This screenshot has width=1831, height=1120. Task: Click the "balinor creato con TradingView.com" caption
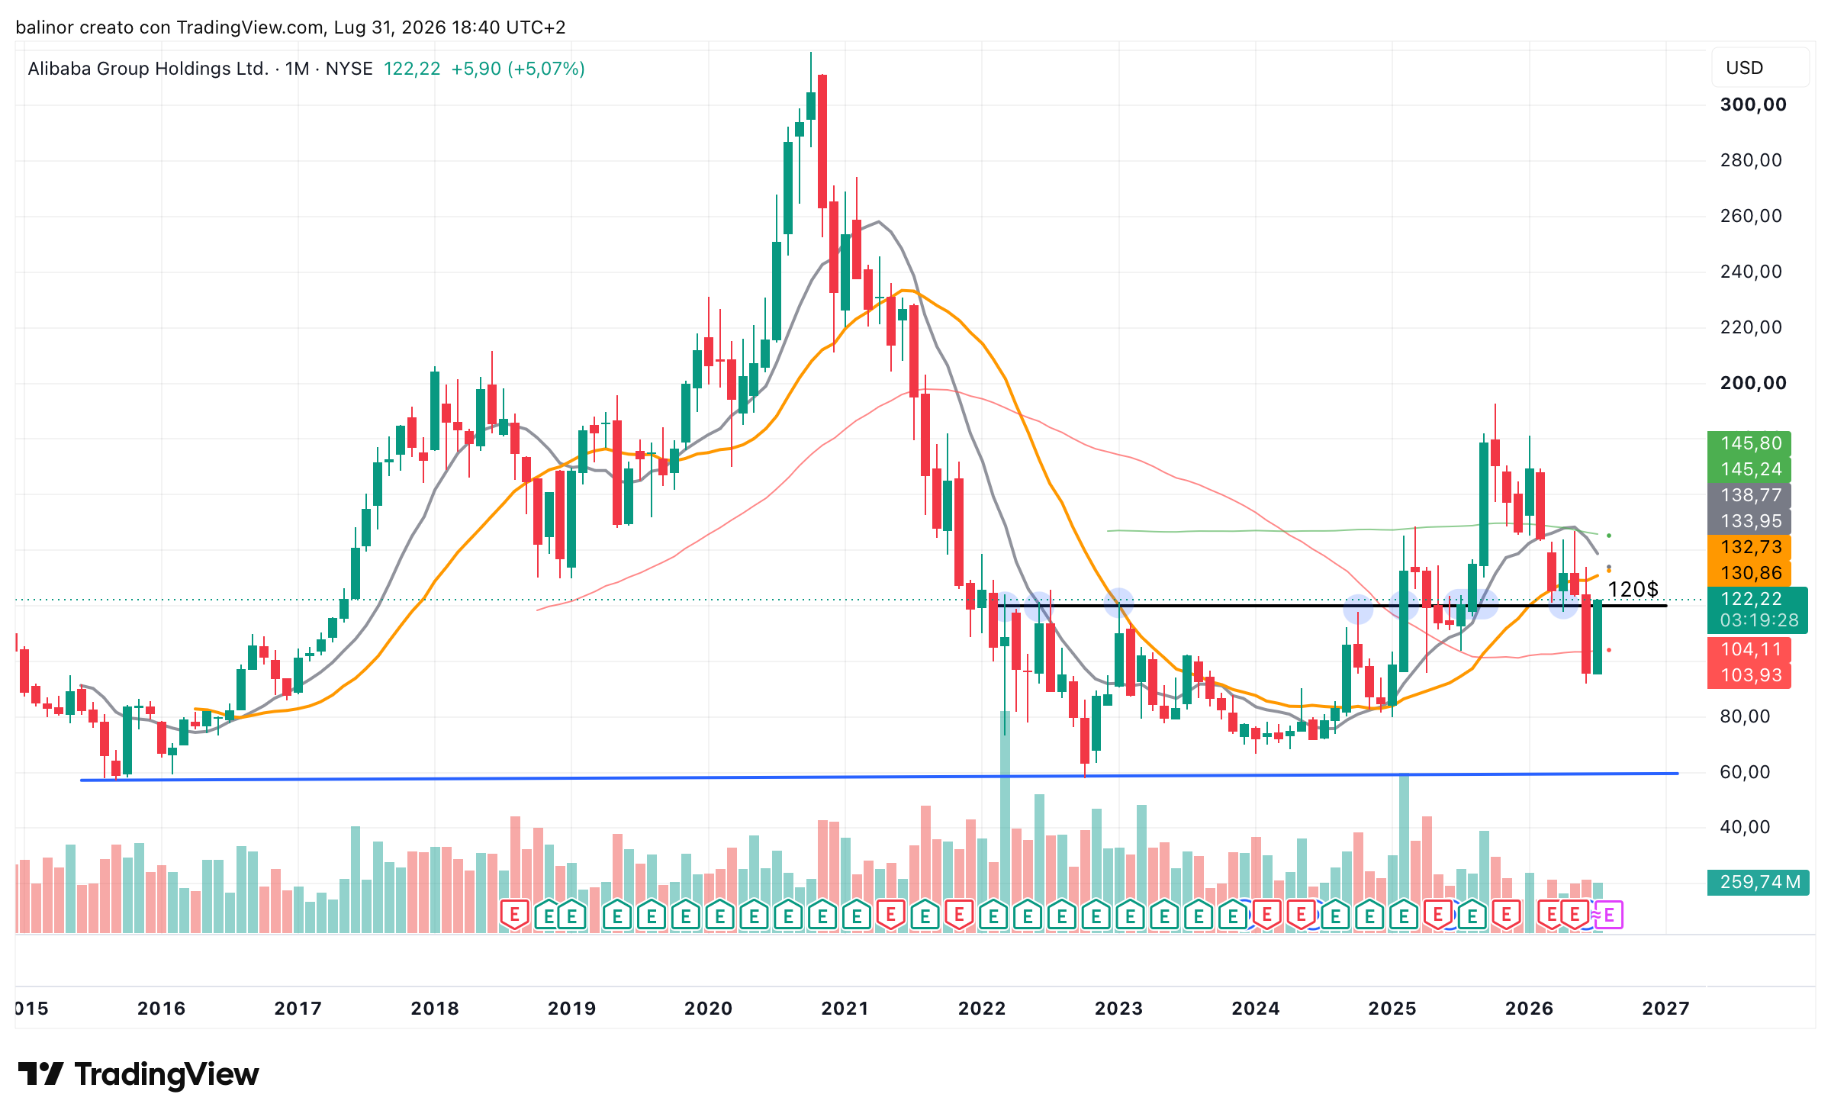(170, 27)
